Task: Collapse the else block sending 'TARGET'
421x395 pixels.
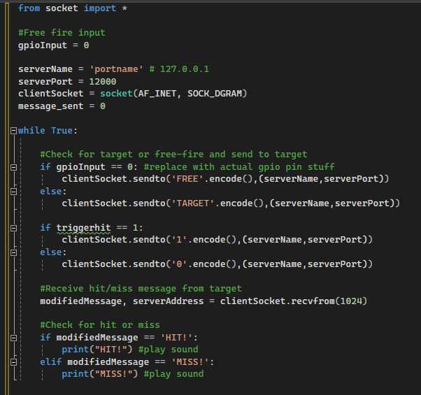Action: [13, 192]
